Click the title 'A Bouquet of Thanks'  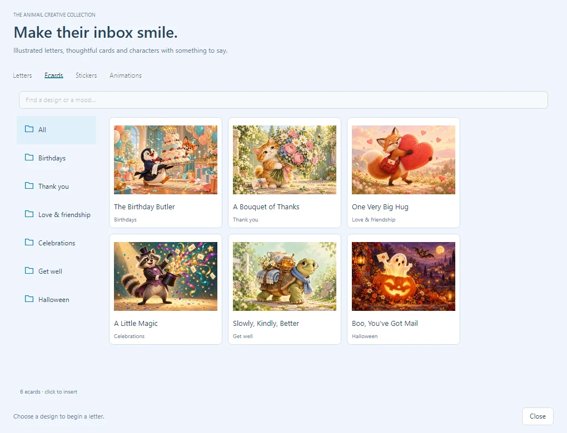click(266, 207)
